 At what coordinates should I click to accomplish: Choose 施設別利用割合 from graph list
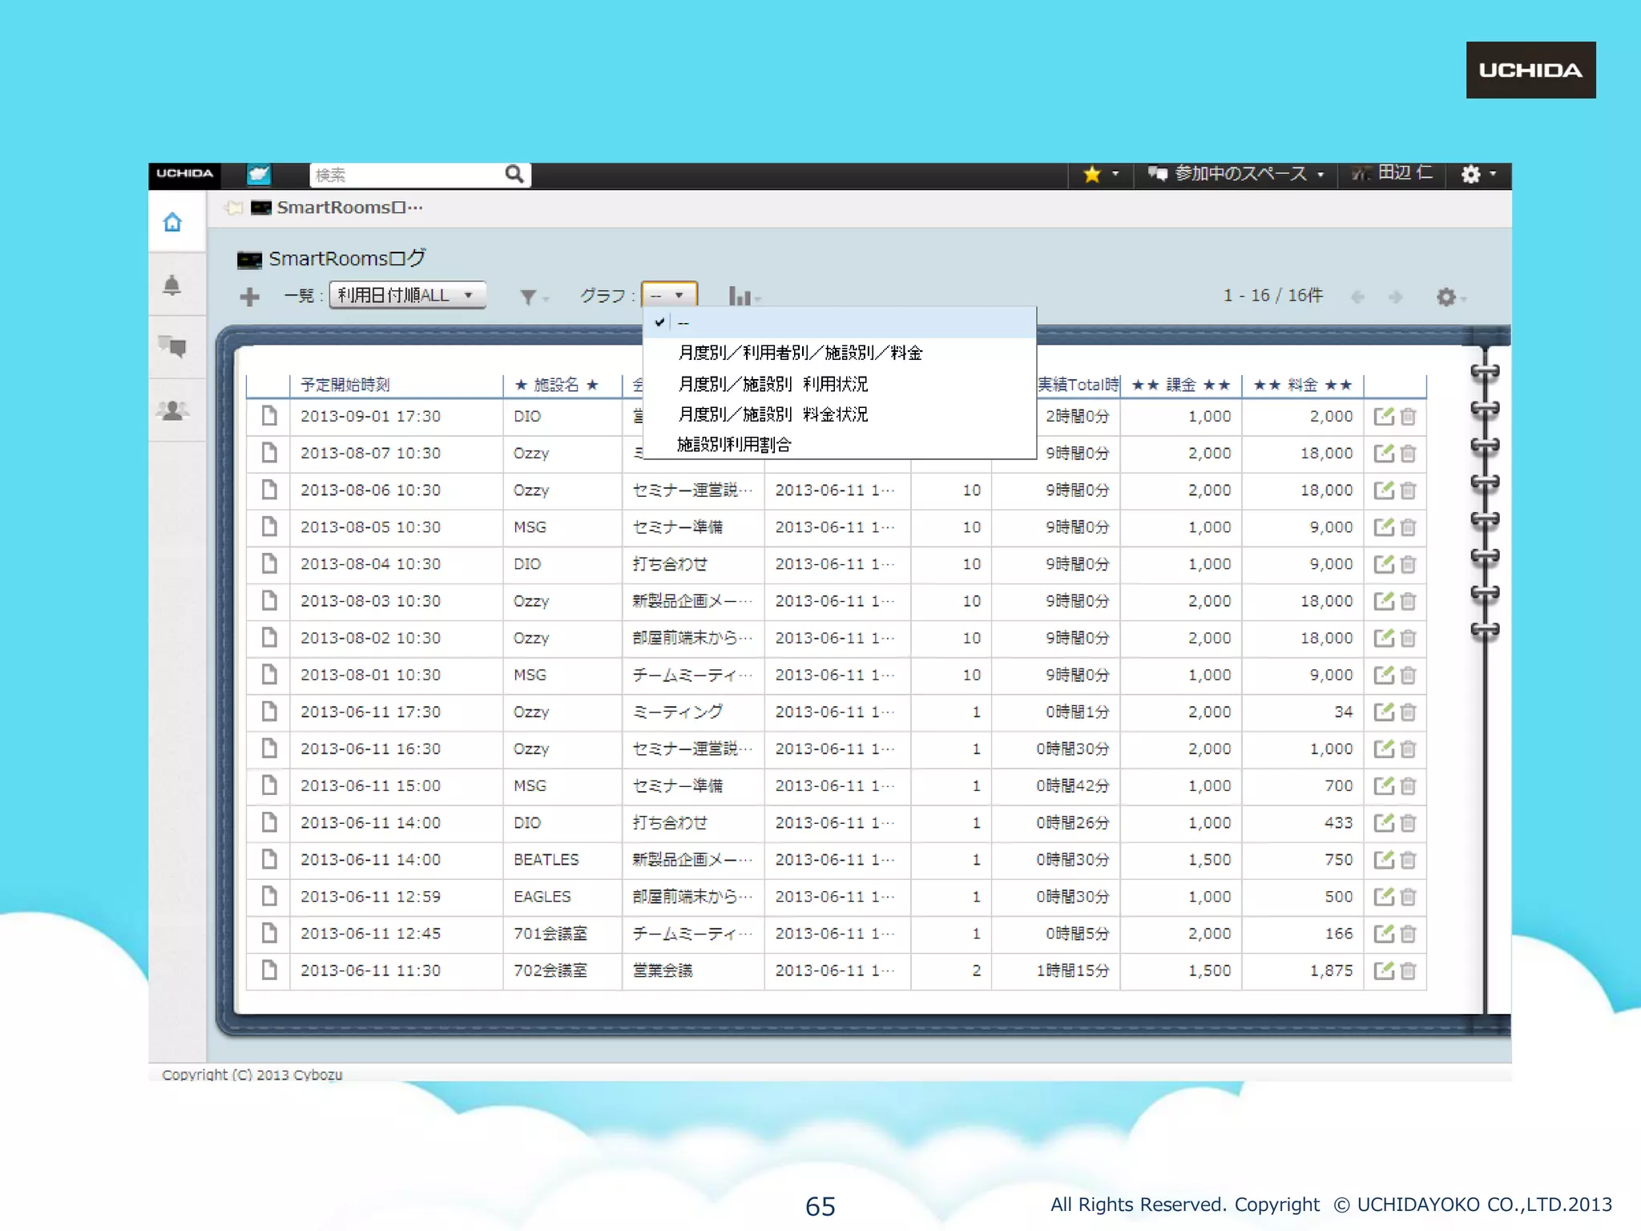click(734, 445)
